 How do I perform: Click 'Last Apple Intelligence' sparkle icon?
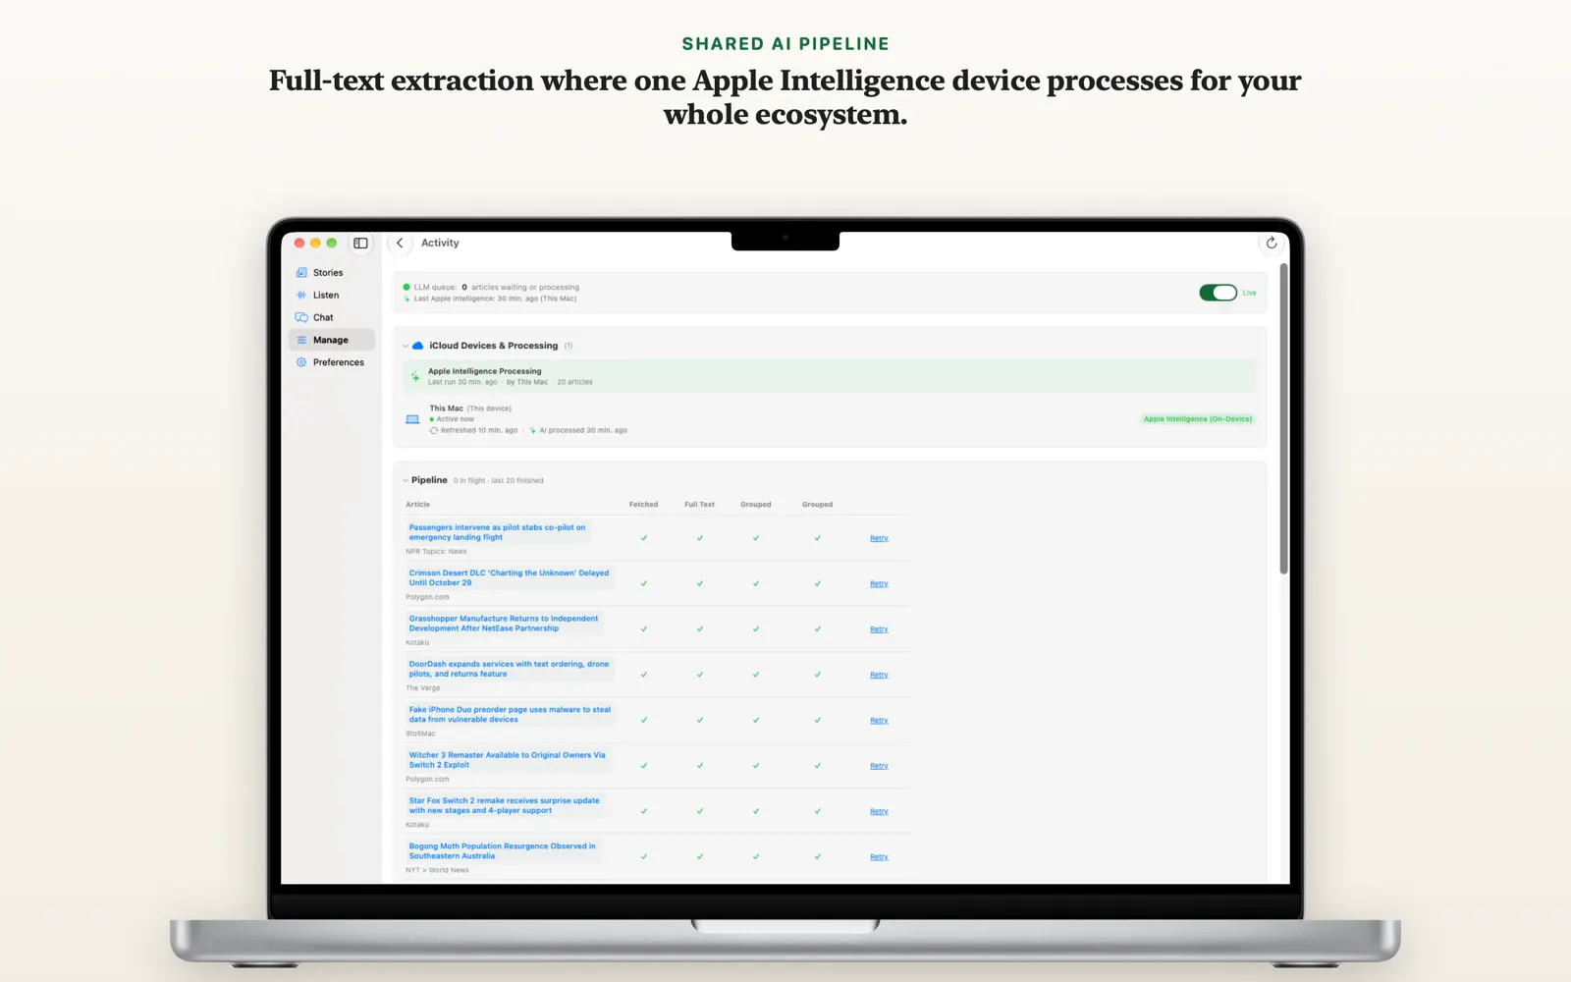click(x=406, y=299)
